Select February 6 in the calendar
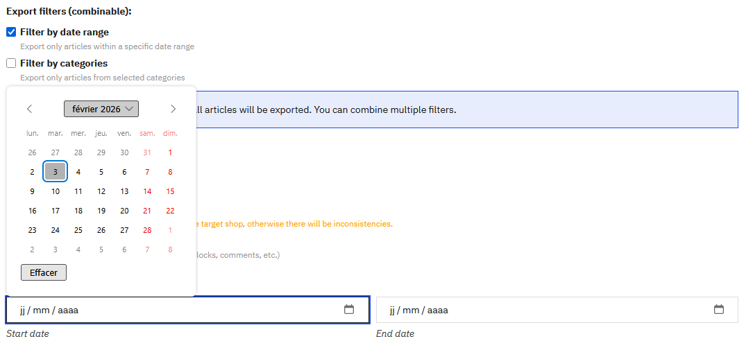 coord(124,172)
